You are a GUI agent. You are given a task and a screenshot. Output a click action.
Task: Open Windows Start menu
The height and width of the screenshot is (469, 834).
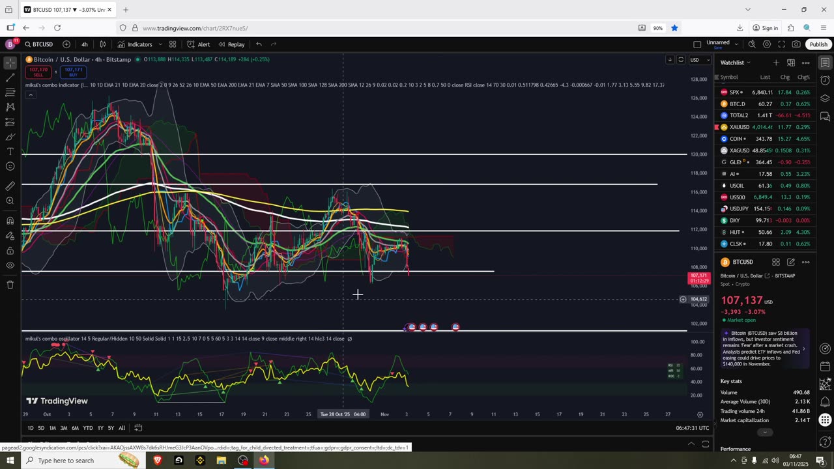[x=10, y=461]
